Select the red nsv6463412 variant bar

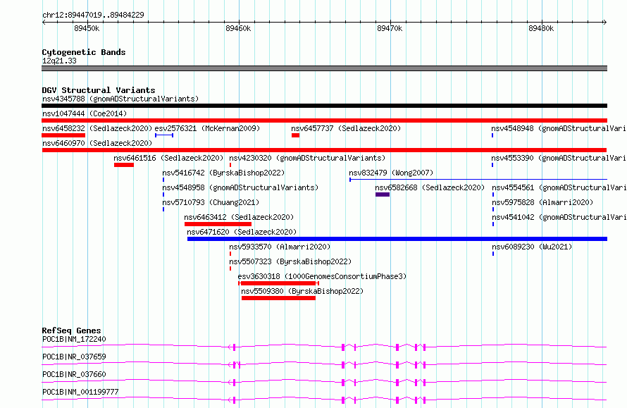[218, 224]
